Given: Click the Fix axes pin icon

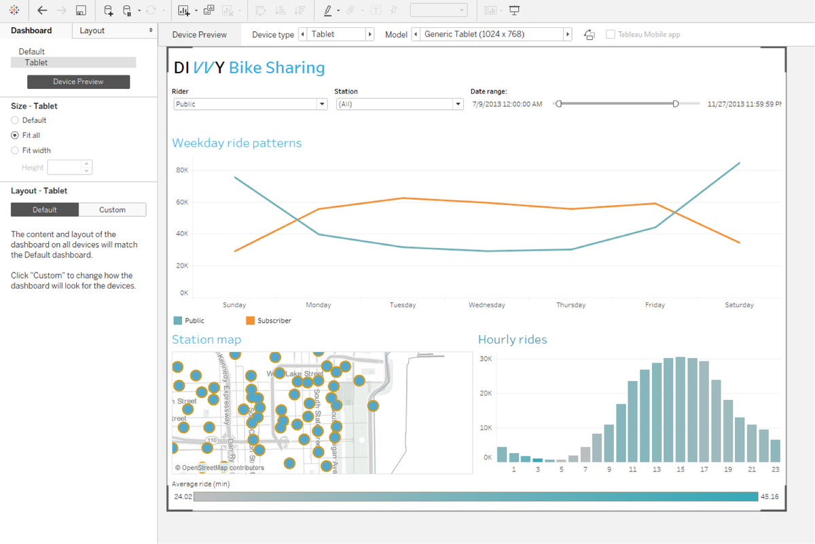Looking at the screenshot, I should pyautogui.click(x=393, y=10).
